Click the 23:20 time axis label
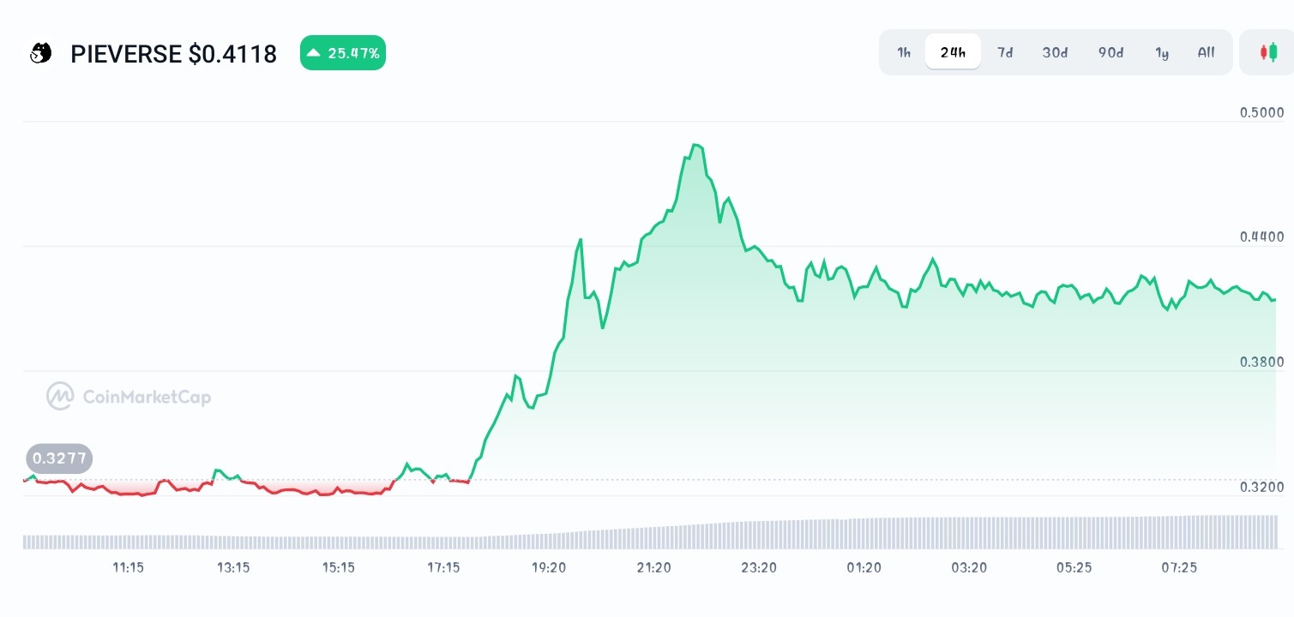The height and width of the screenshot is (617, 1294). tap(759, 567)
